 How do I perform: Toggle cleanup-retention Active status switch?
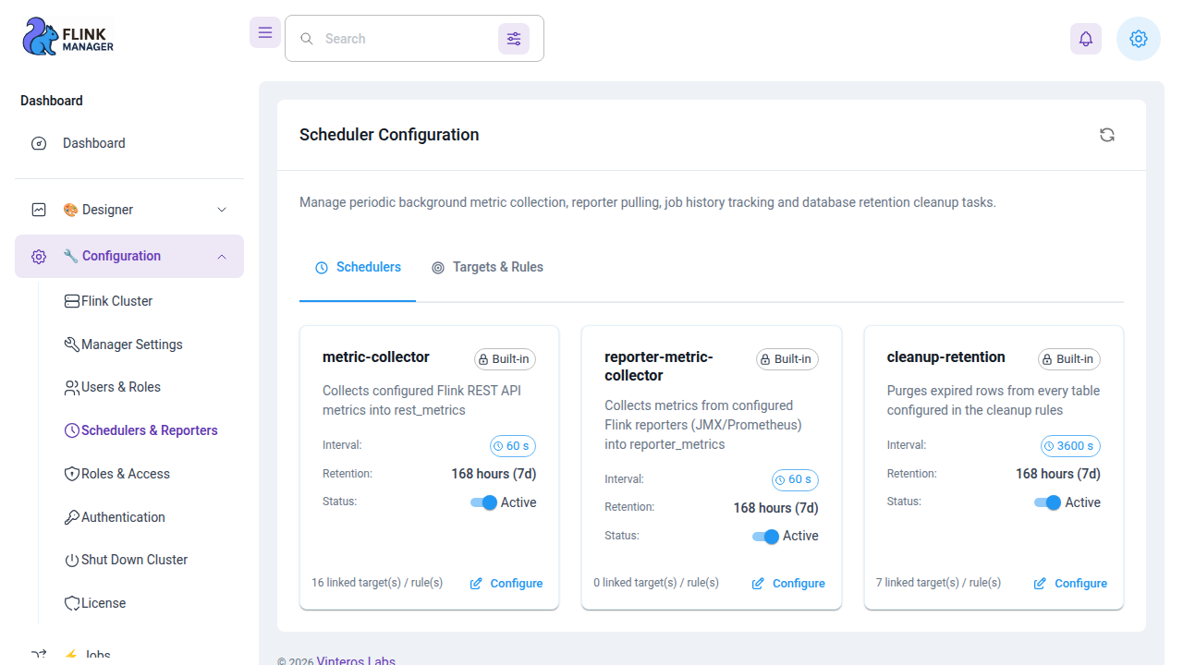1047,502
